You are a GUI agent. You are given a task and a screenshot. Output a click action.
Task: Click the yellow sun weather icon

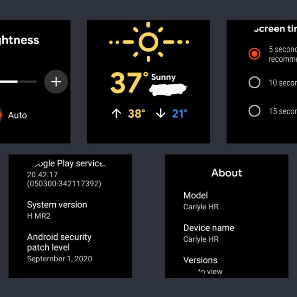(x=148, y=42)
